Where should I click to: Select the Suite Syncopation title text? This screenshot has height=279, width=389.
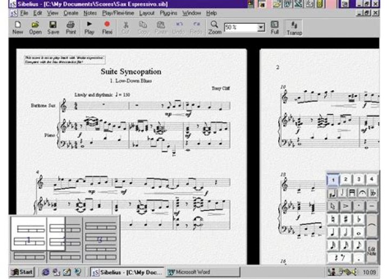point(131,72)
